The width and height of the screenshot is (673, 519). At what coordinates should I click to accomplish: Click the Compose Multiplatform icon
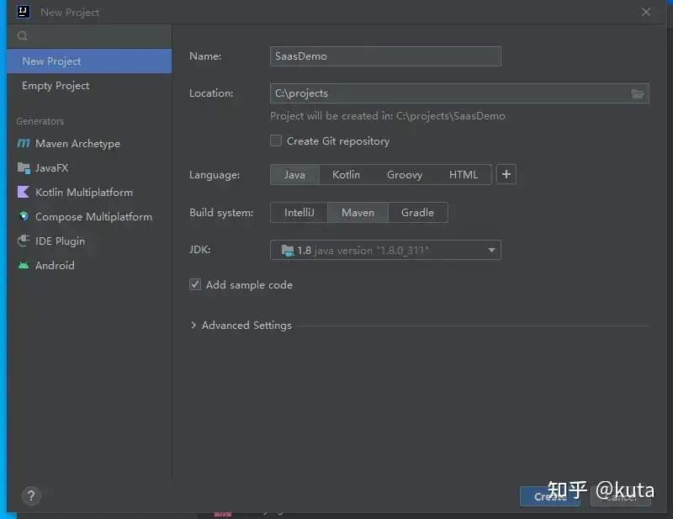point(24,216)
